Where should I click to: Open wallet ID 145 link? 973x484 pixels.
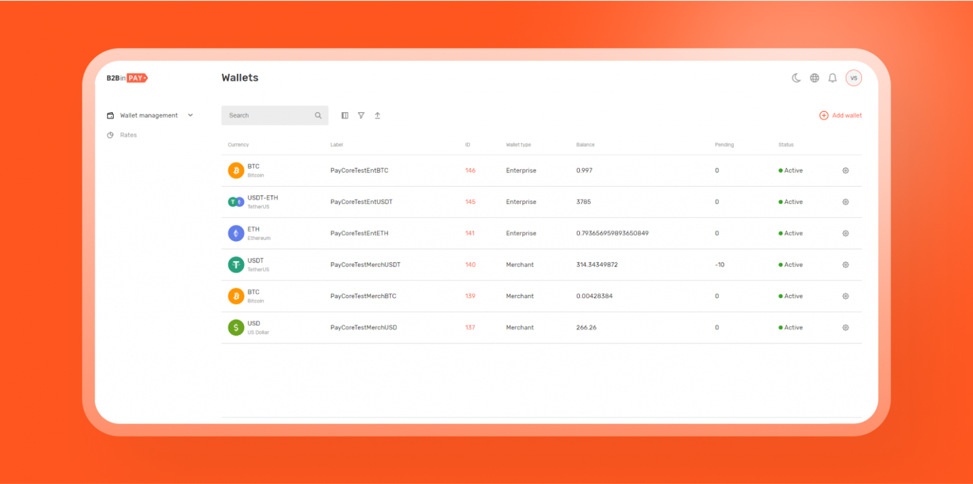click(x=470, y=202)
